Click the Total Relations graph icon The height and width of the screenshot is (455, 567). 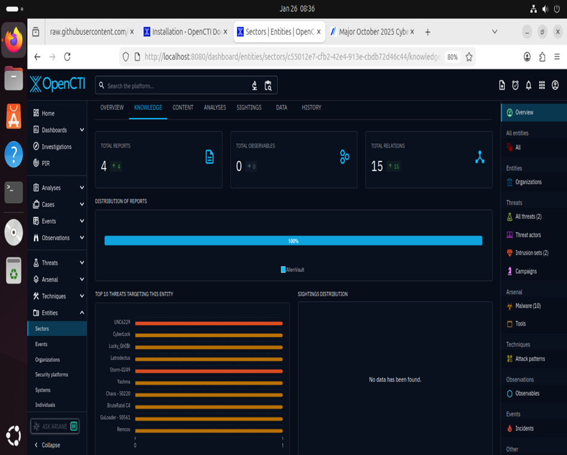click(x=480, y=156)
